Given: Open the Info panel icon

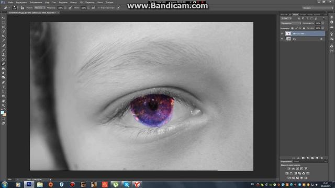Looking at the screenshot, I should 331,22.
